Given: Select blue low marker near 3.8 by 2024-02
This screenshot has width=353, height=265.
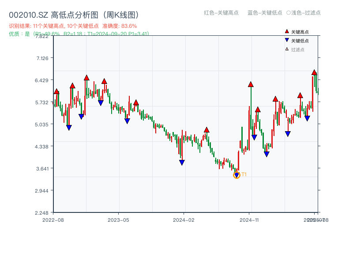Looking at the screenshot, I should (182, 163).
